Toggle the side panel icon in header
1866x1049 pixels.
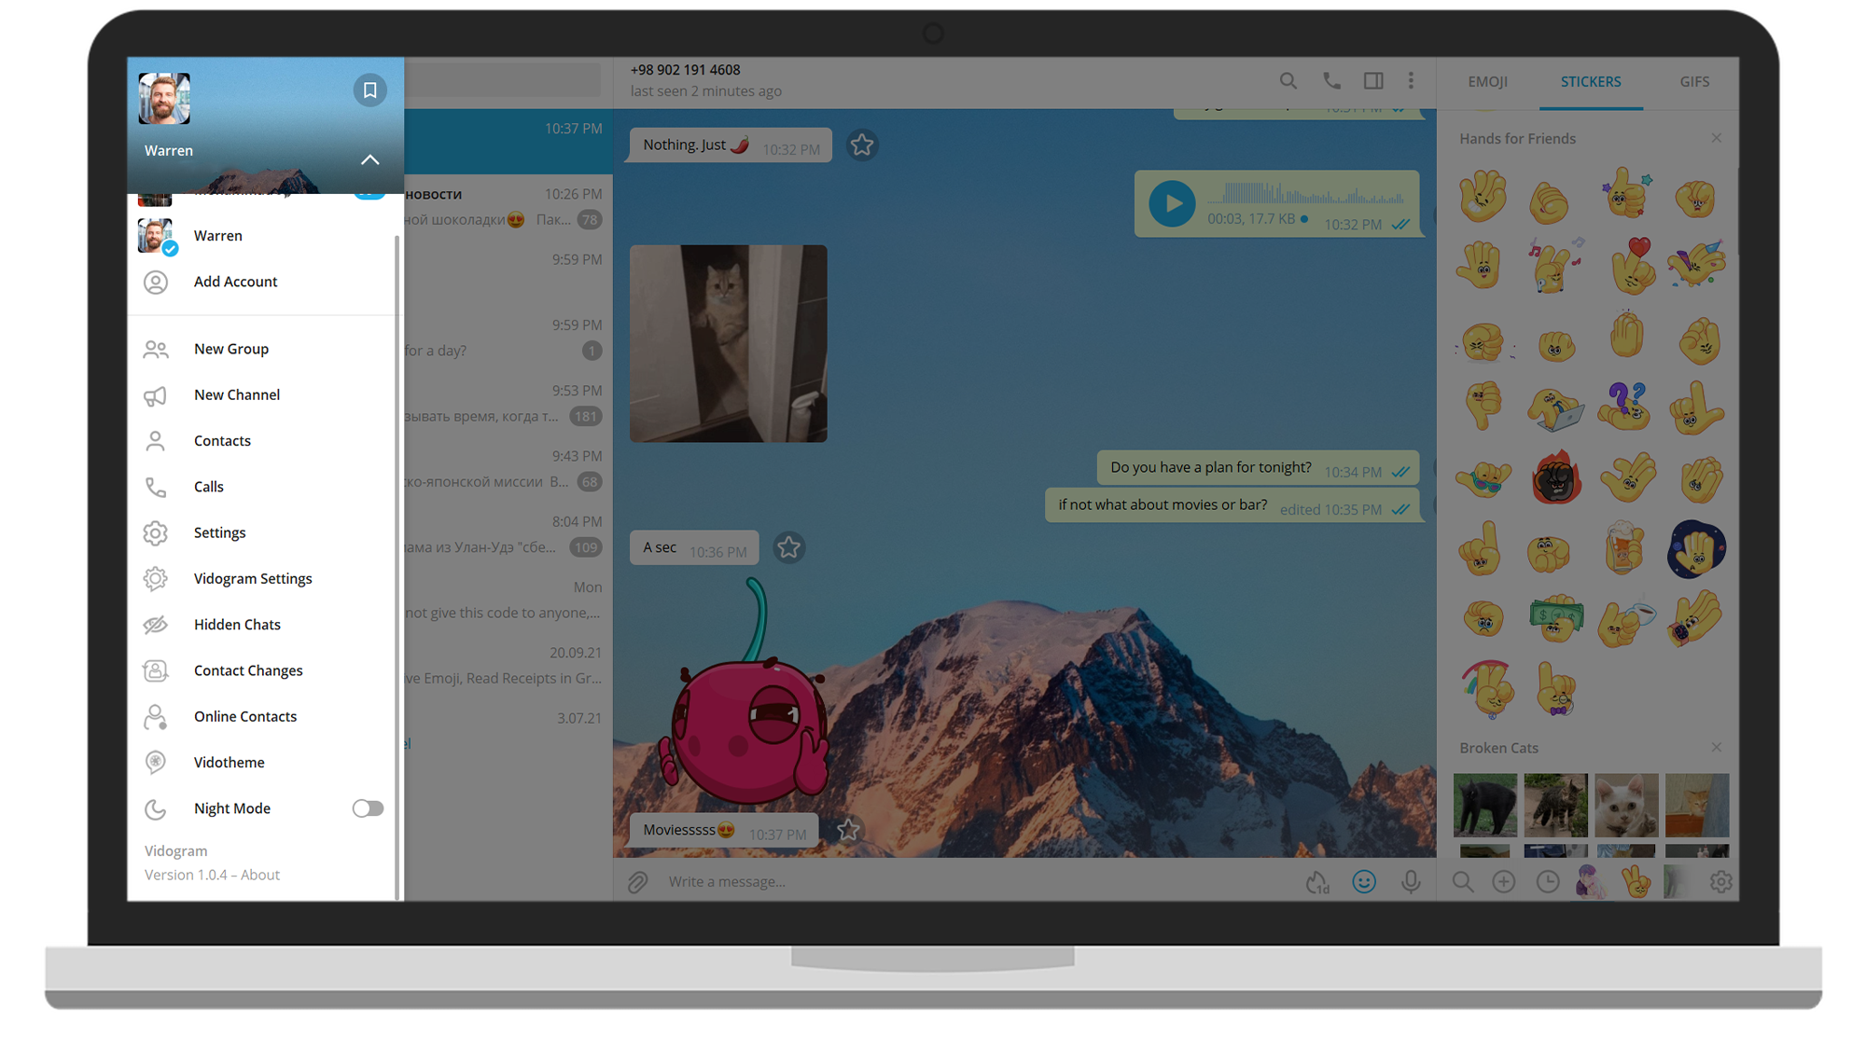click(1373, 81)
